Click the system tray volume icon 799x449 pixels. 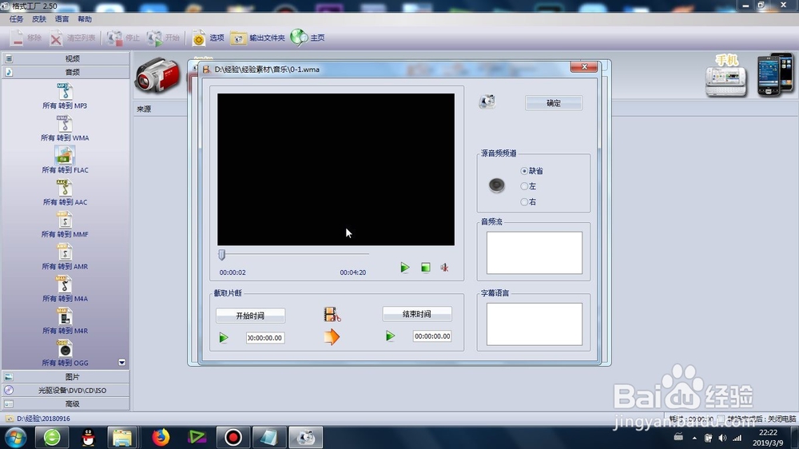(722, 438)
